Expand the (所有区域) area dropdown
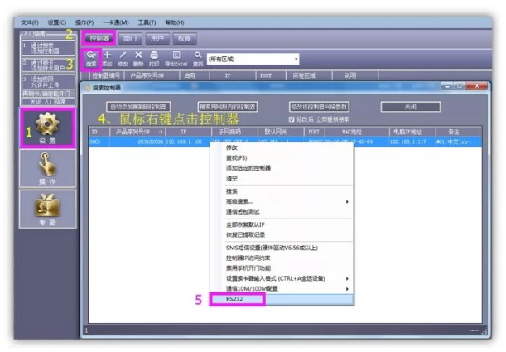Image resolution: width=506 pixels, height=352 pixels. point(296,59)
